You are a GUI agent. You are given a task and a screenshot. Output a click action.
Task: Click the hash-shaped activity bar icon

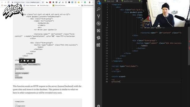[x=99, y=38]
